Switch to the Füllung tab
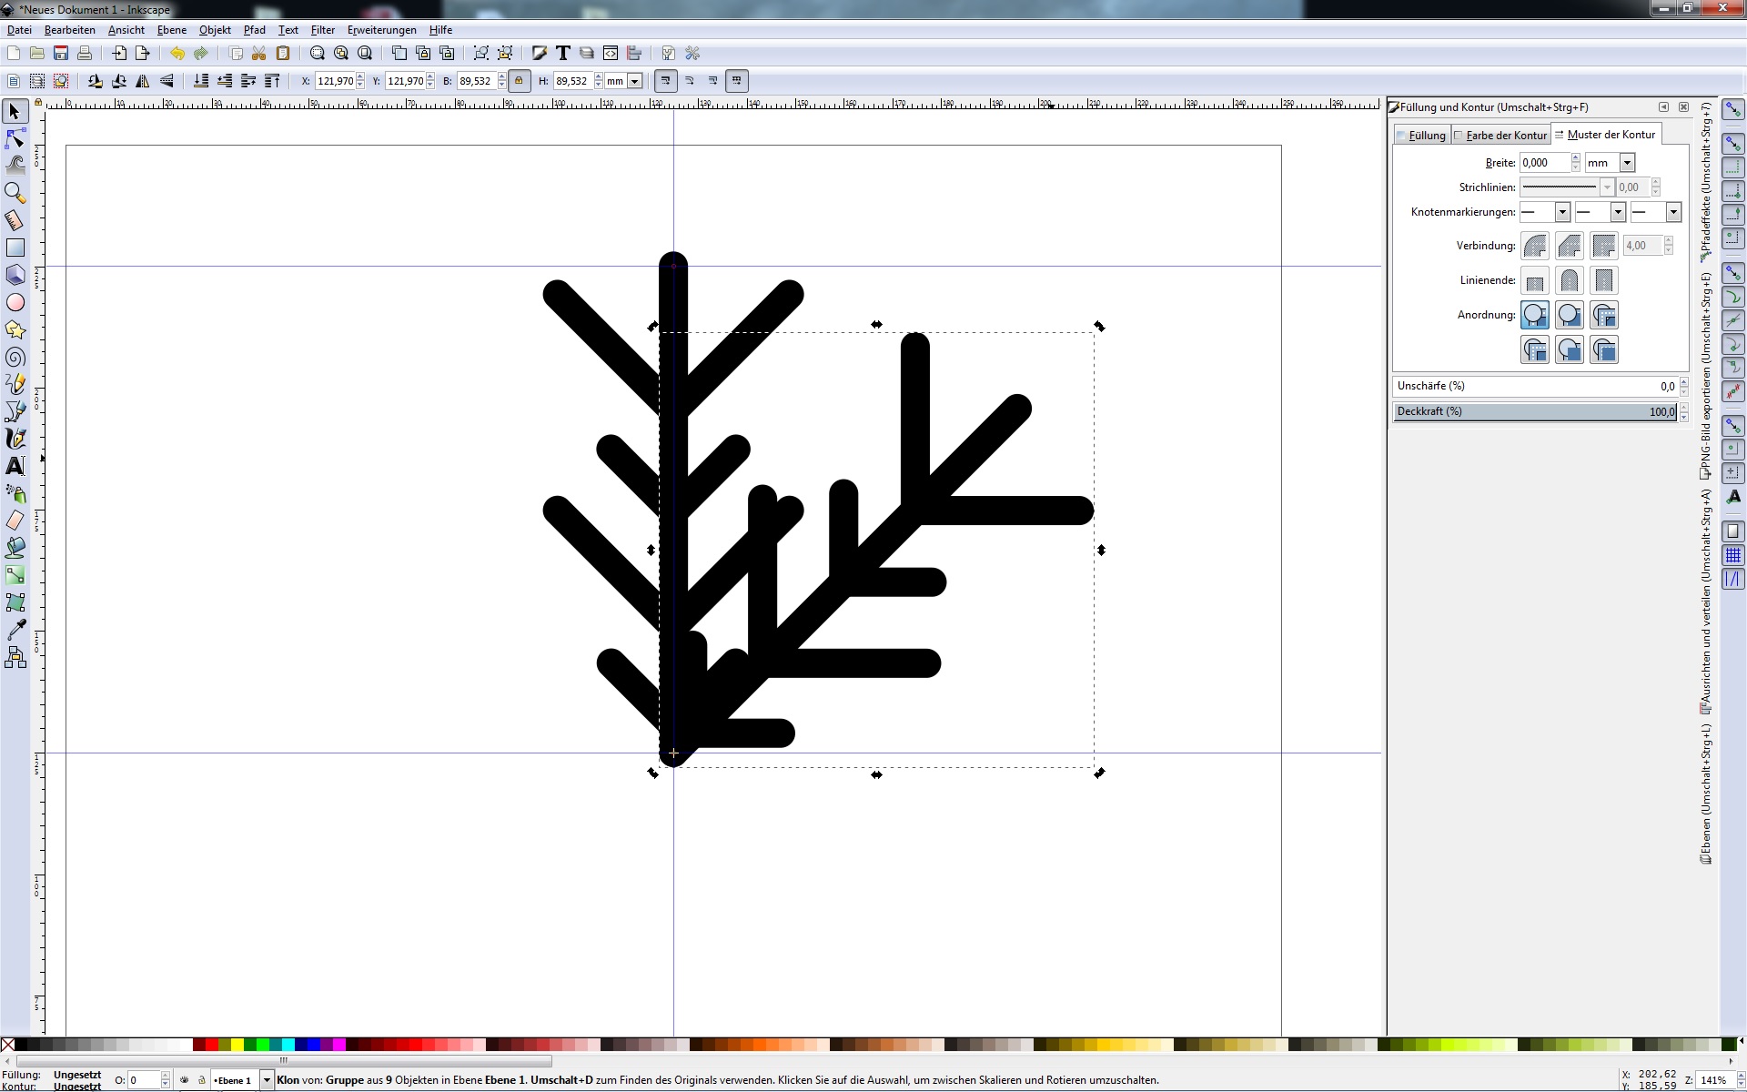Screen dimensions: 1747x1092 point(1425,135)
